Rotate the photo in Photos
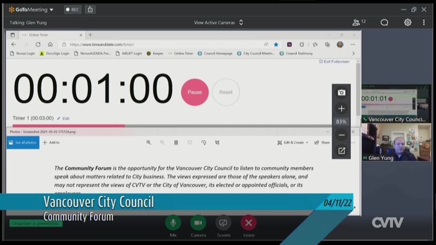The height and width of the screenshot is (245, 436). tap(203, 143)
